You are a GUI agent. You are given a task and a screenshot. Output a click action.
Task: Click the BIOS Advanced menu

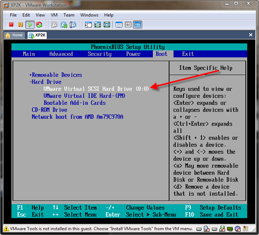[61, 54]
